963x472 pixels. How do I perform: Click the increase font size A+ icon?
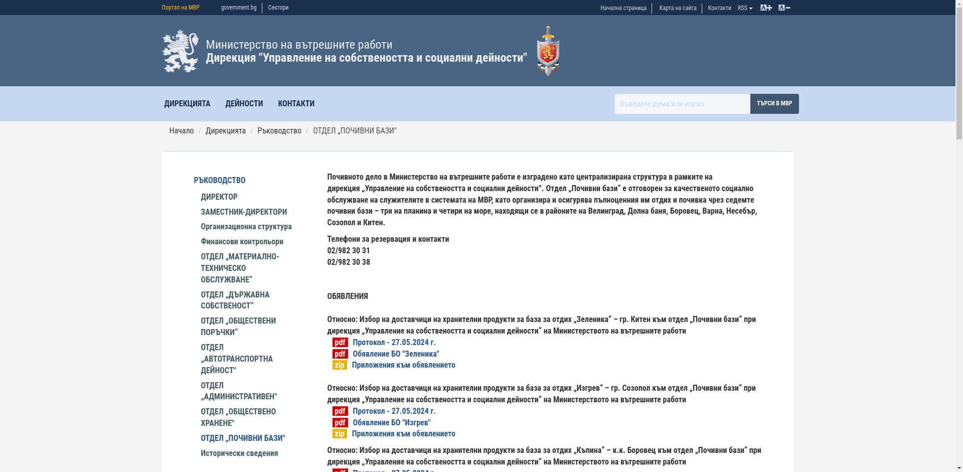pyautogui.click(x=766, y=8)
